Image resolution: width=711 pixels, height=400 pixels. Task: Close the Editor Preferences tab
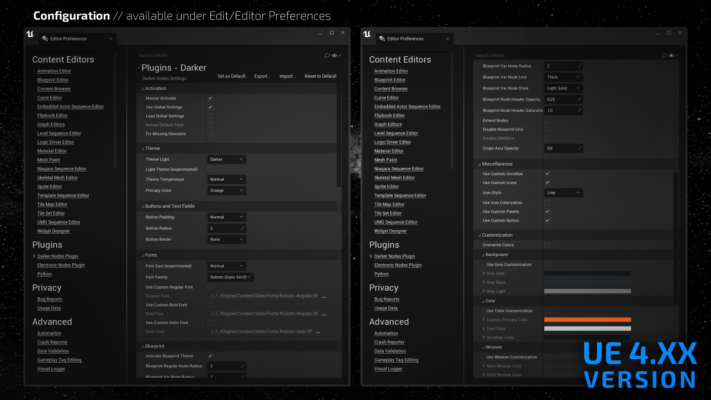point(110,39)
